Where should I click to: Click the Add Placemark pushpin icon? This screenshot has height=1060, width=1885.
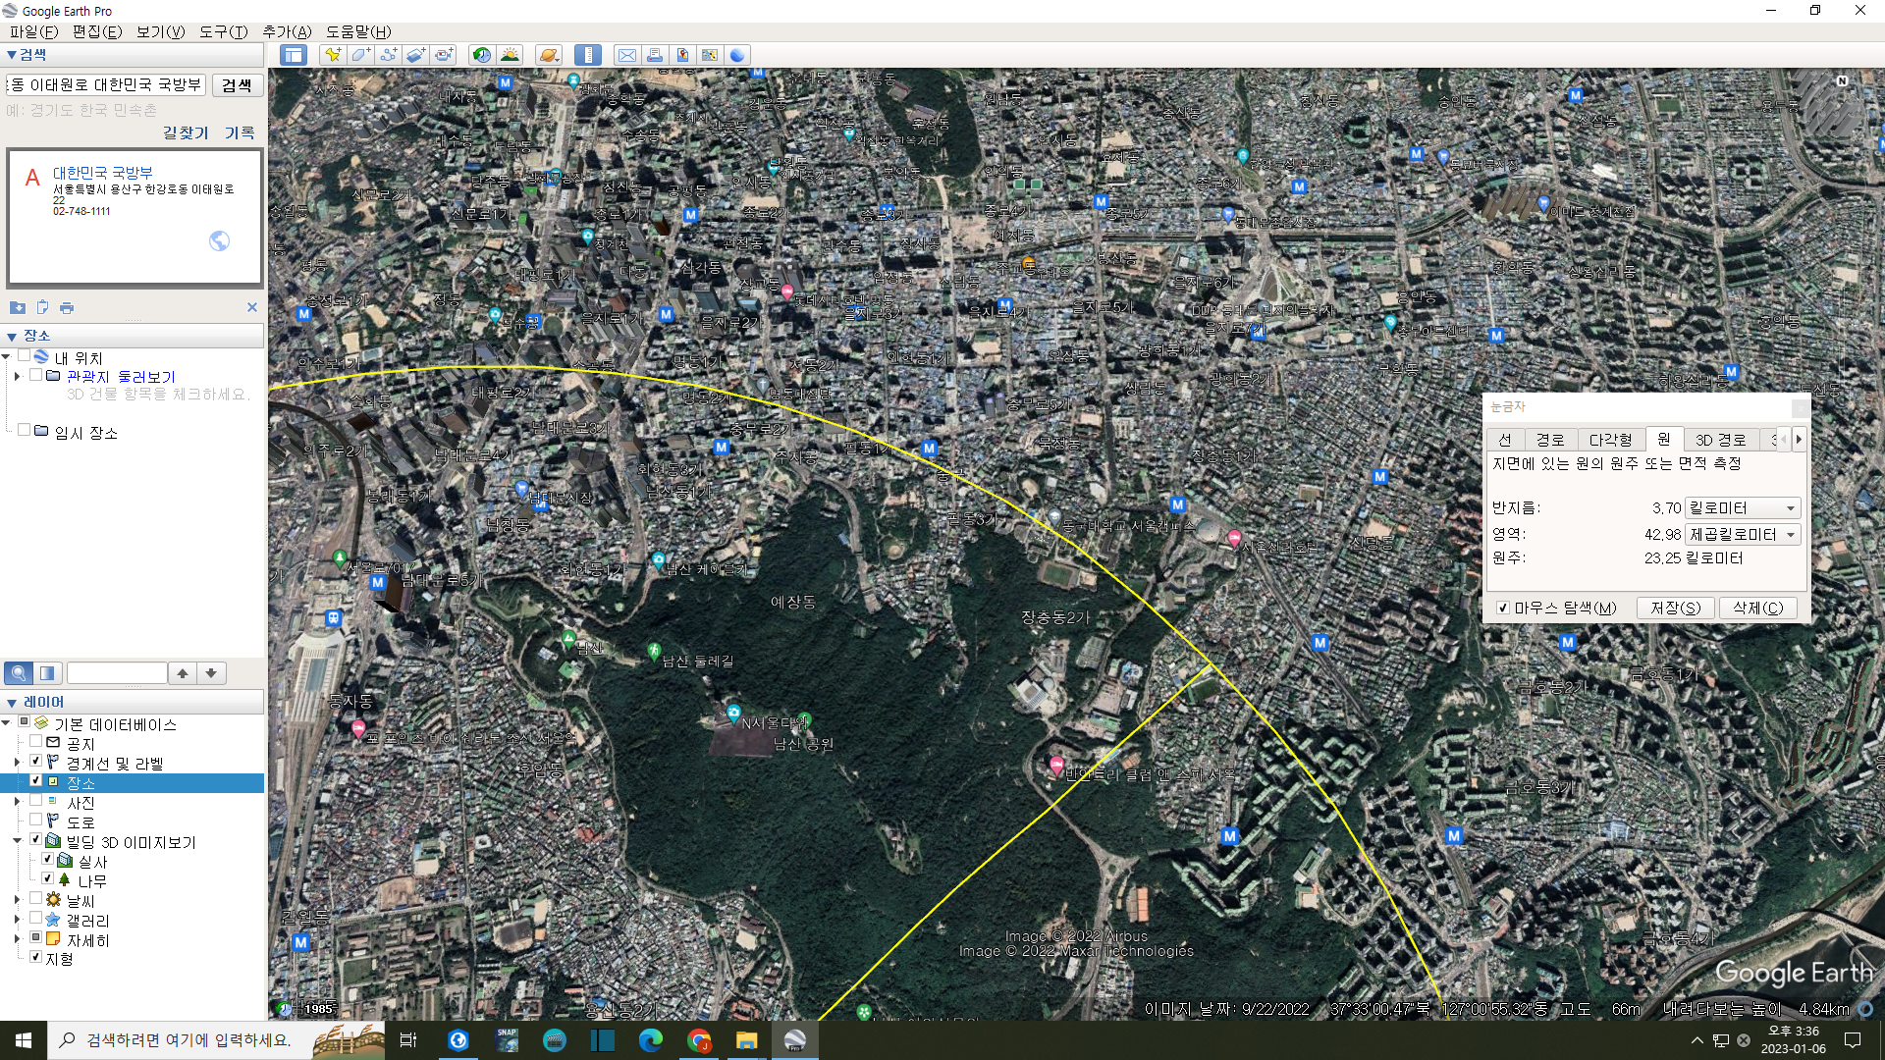point(333,55)
